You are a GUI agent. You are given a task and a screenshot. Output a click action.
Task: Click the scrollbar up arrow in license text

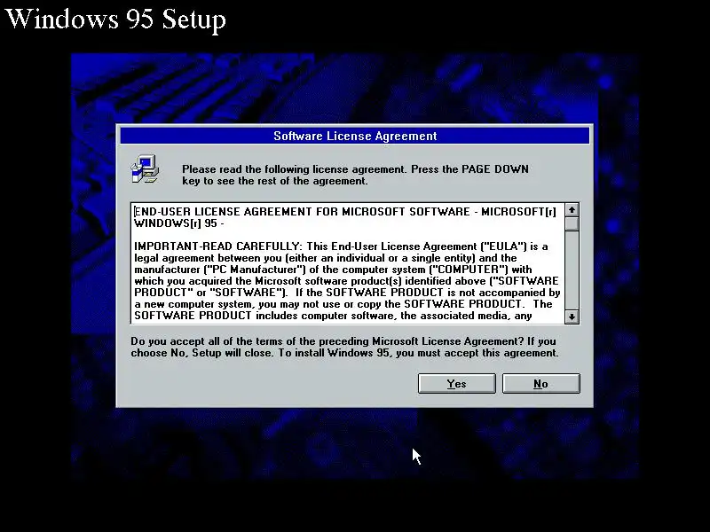[572, 210]
